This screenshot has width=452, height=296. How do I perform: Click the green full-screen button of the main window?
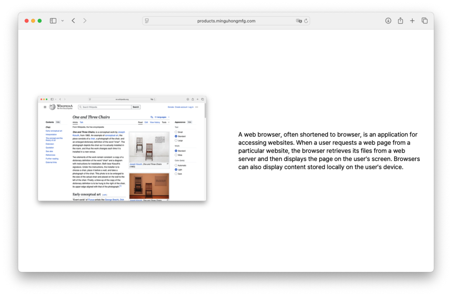(40, 21)
